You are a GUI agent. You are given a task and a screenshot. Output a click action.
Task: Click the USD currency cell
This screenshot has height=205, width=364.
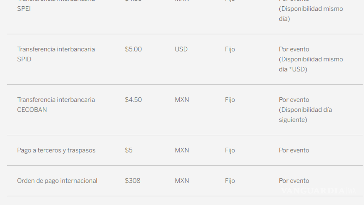(181, 49)
